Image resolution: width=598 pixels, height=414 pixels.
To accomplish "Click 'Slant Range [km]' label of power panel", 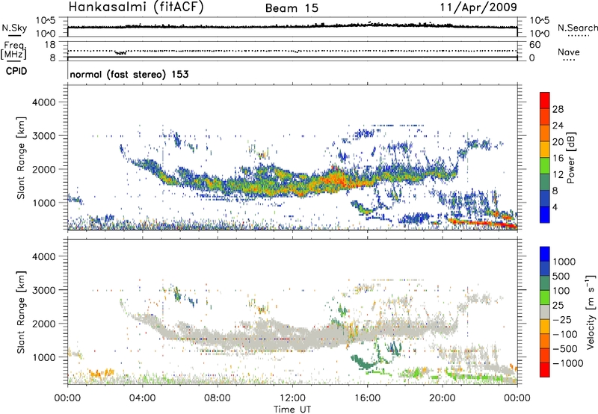I will point(21,158).
